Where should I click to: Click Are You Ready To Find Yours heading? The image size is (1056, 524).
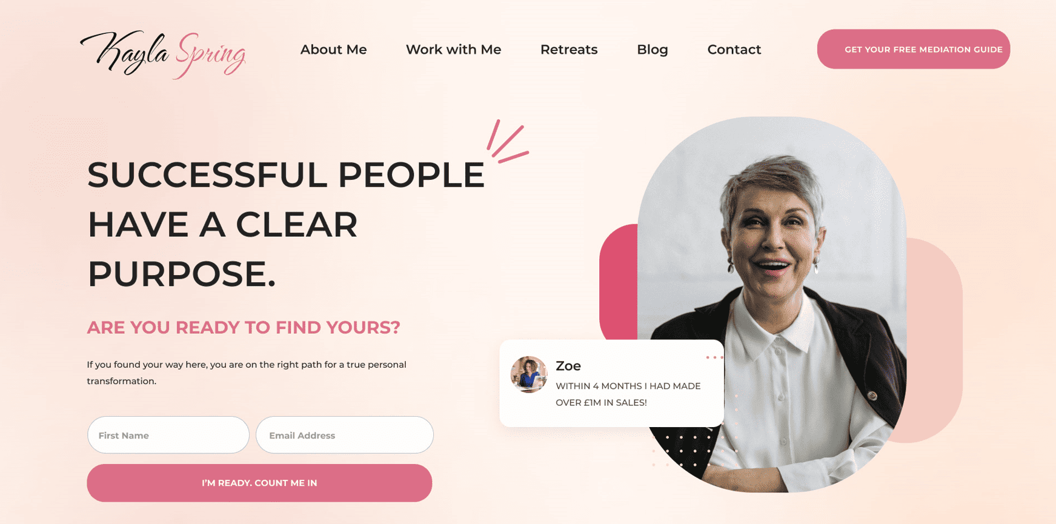pyautogui.click(x=244, y=327)
